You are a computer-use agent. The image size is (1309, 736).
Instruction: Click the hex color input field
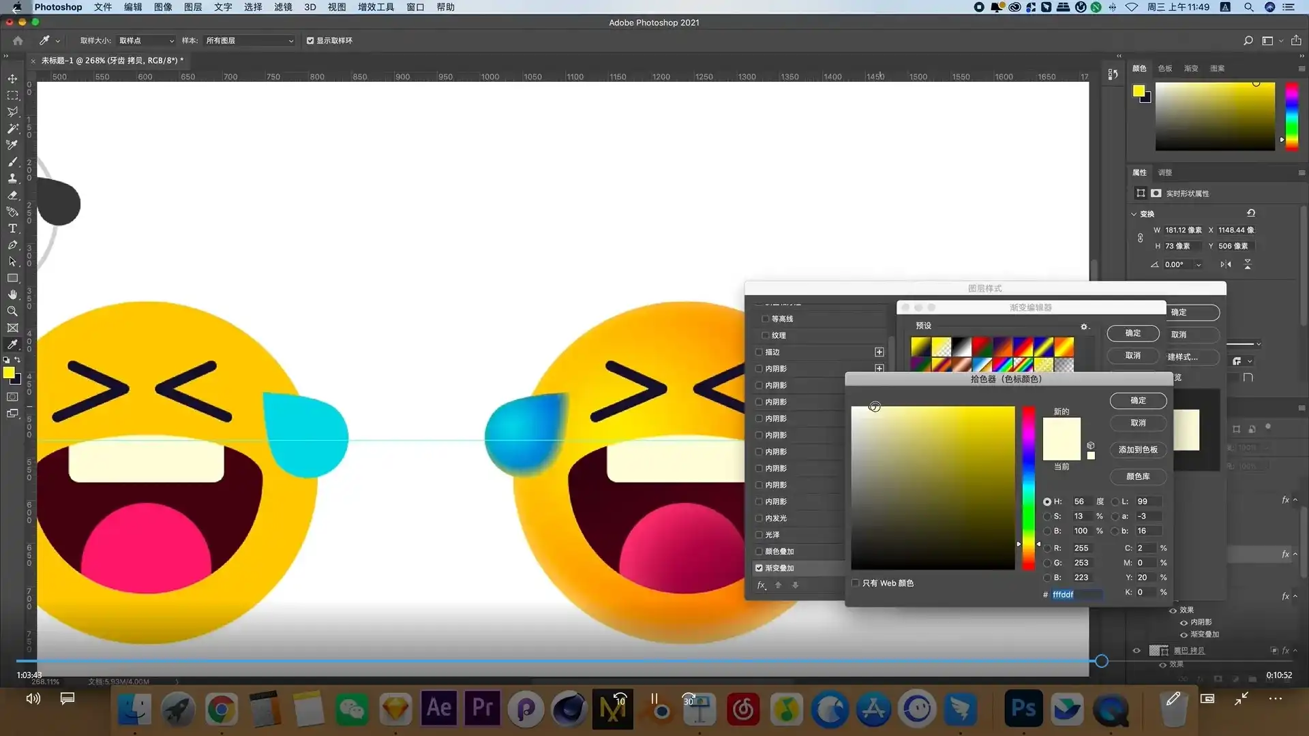pos(1076,594)
